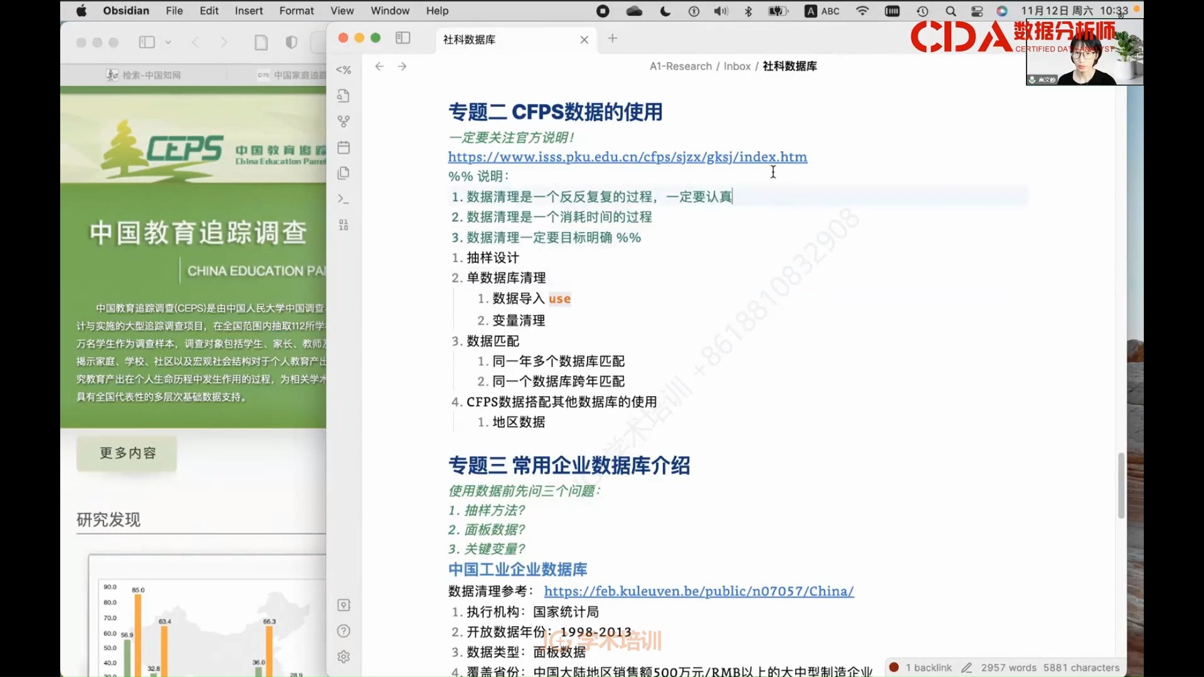Click the edit mode pencil icon in status bar
This screenshot has width=1204, height=677.
[x=966, y=668]
